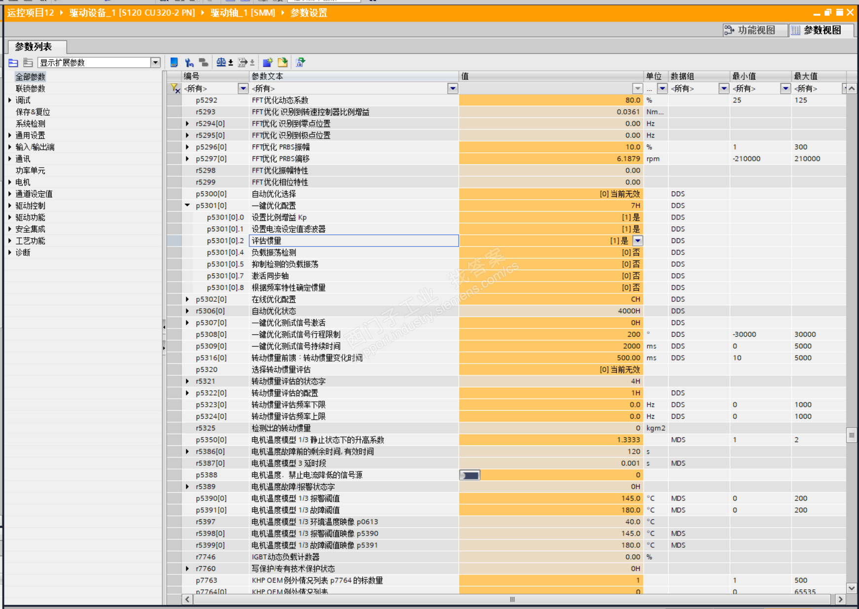Select 全部参数 in the navigation tree
This screenshot has width=859, height=609.
(x=30, y=77)
